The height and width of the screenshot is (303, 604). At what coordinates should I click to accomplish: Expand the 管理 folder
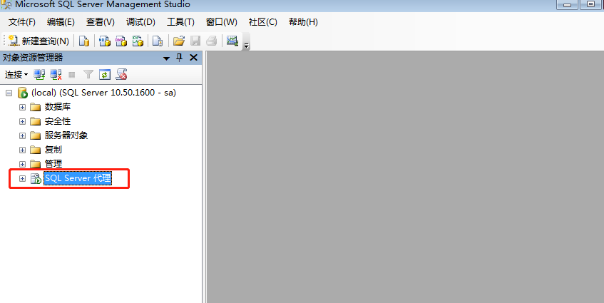22,164
